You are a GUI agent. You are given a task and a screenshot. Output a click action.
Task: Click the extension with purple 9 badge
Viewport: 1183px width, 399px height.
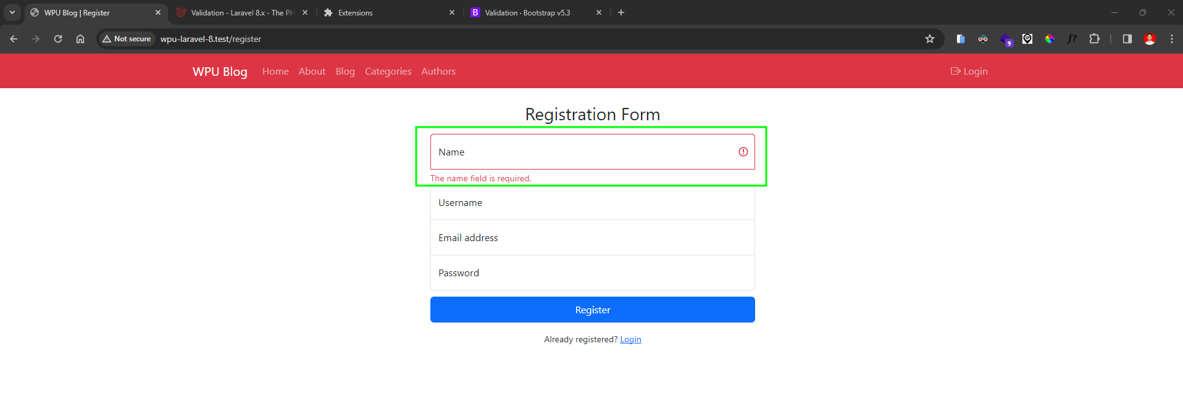point(1006,40)
